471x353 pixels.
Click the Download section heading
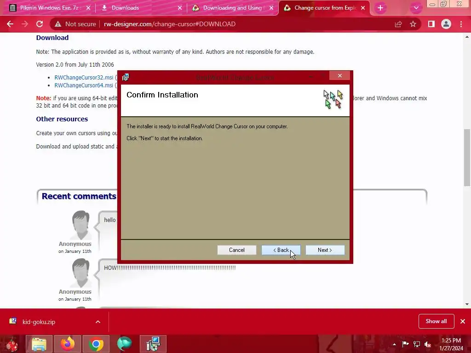pyautogui.click(x=52, y=38)
